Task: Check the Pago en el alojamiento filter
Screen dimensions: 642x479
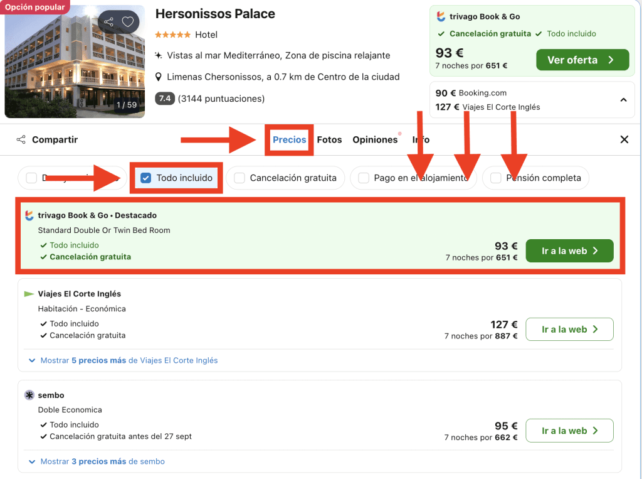Action: pos(364,178)
